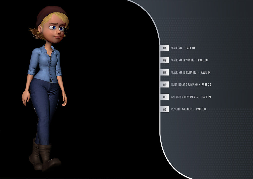
Task: Jump to Page 20 of Running And Jumping
Action: (x=206, y=85)
